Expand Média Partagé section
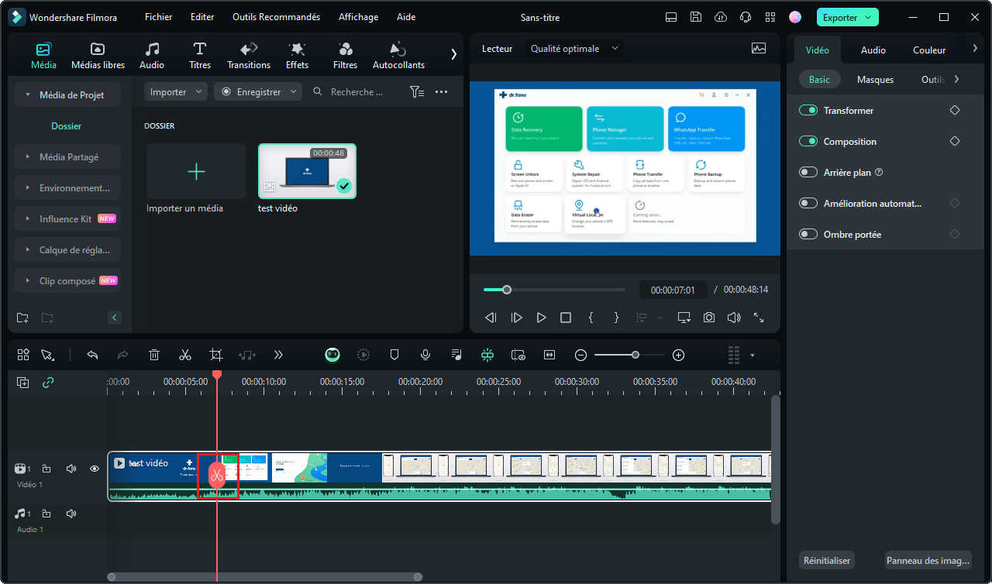Image resolution: width=992 pixels, height=584 pixels. click(67, 156)
